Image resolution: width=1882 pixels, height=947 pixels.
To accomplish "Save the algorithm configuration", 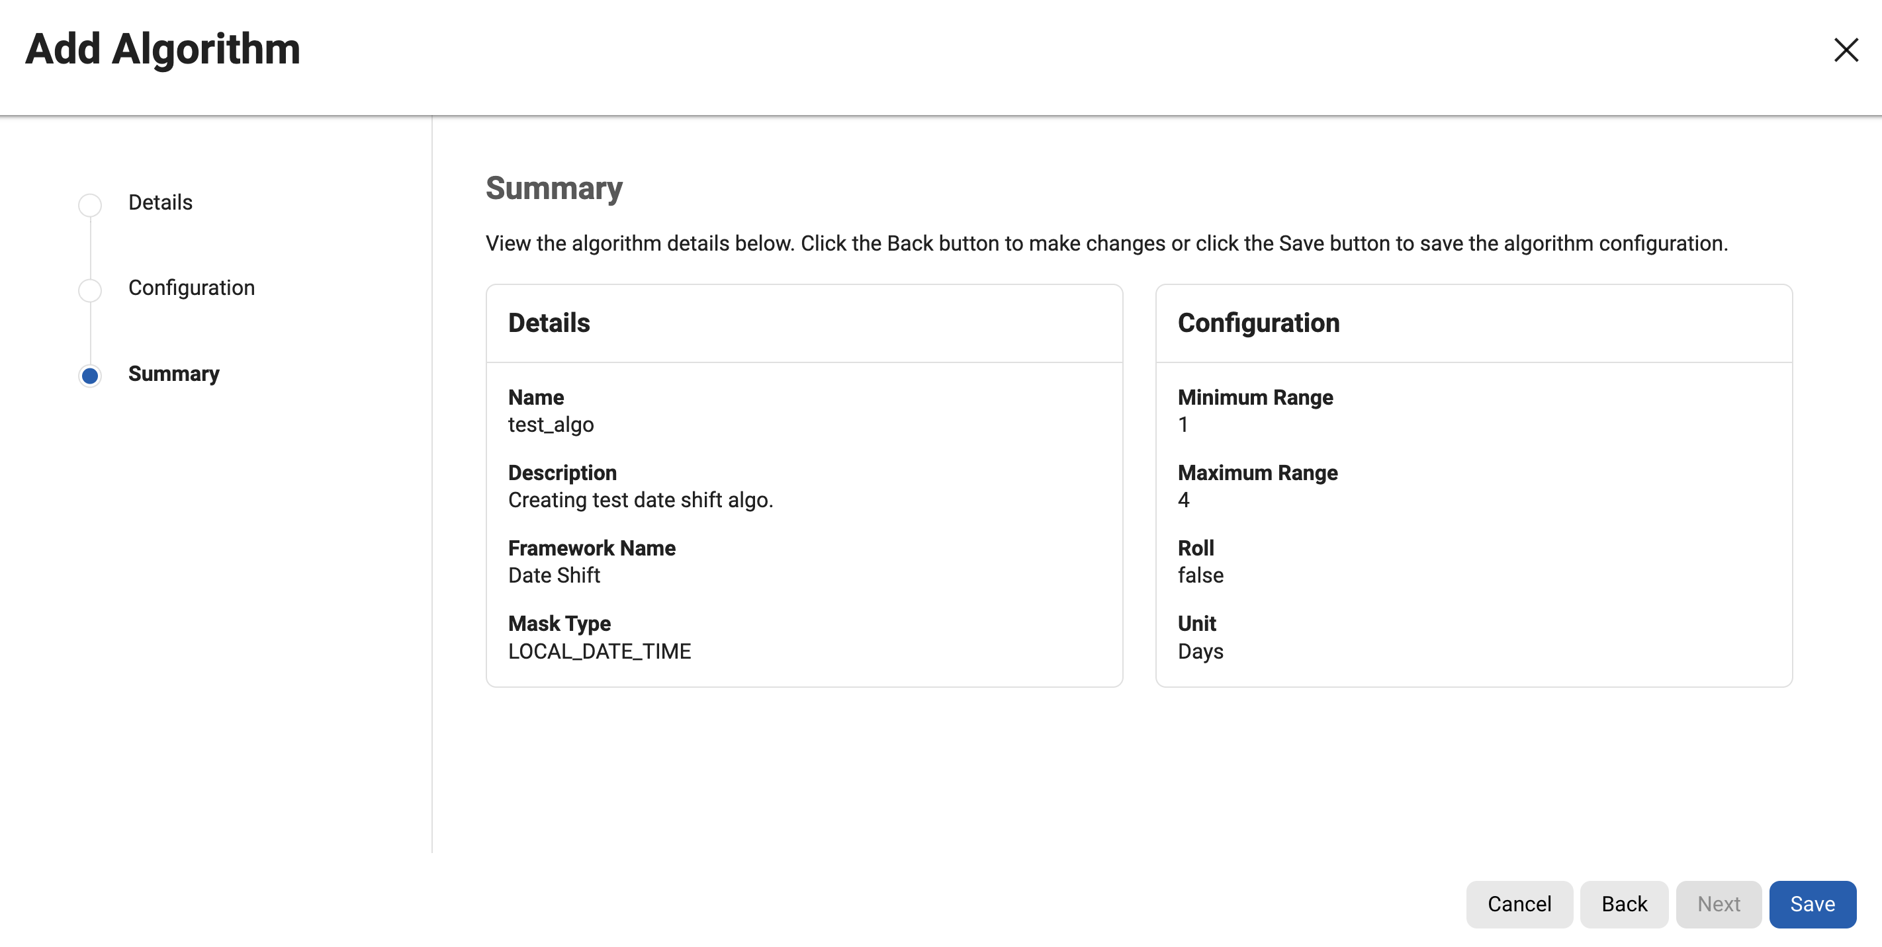I will (1812, 903).
